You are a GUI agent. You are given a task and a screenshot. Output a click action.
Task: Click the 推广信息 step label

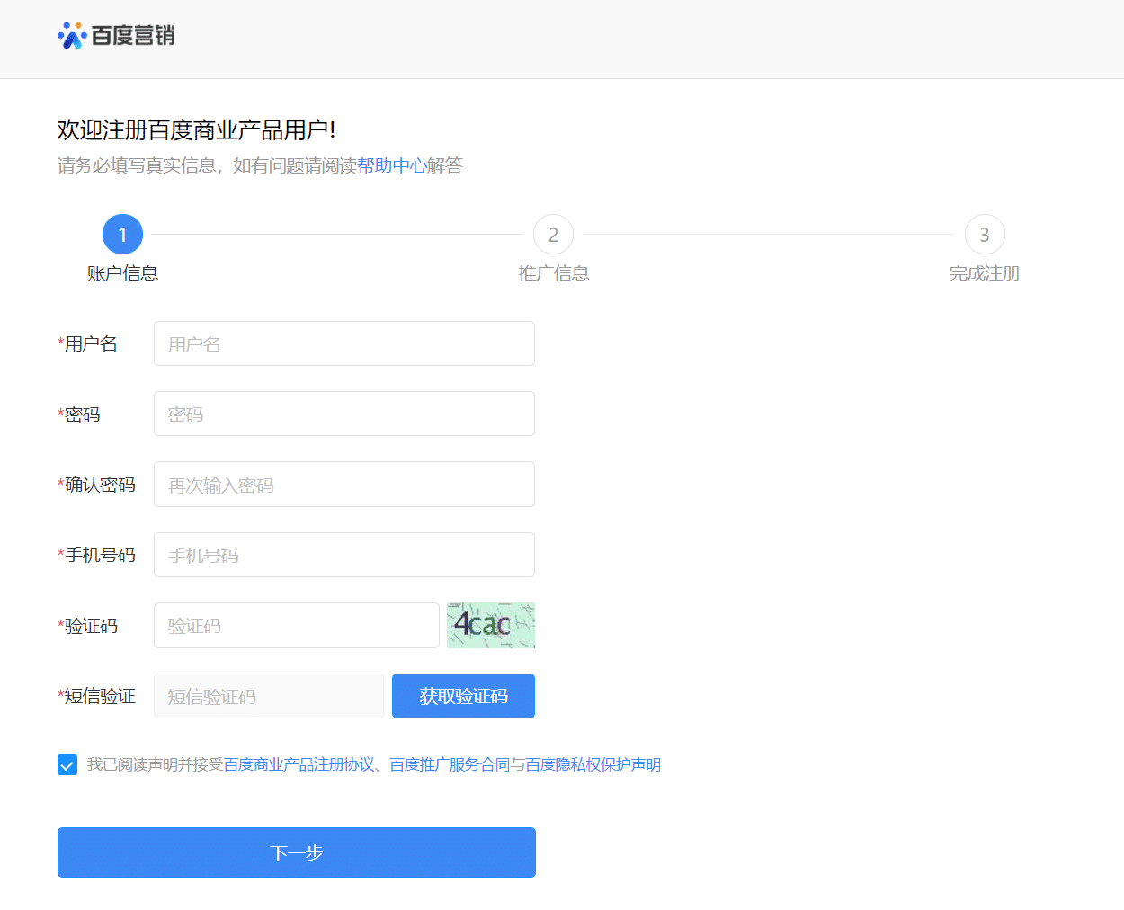[554, 273]
